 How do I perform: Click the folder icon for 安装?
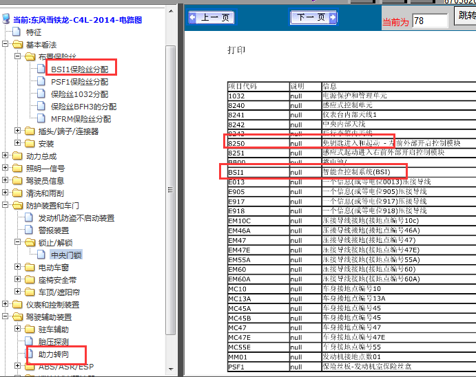click(30, 143)
